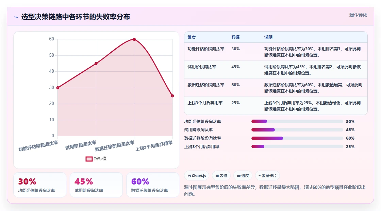This screenshot has width=381, height=211.
Task: Click the description mentioning 本组数值最低
Action: [313, 106]
